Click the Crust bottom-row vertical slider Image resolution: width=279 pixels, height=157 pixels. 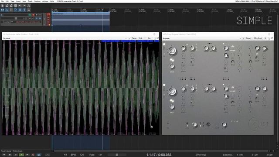pos(168,124)
